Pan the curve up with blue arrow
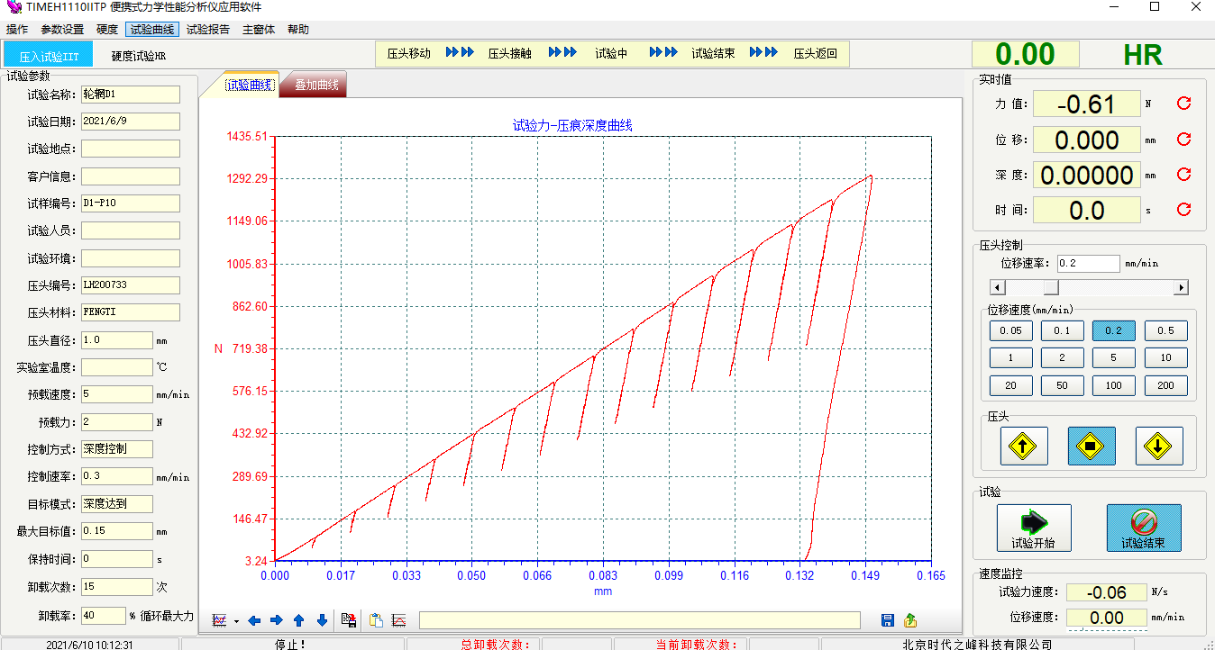Viewport: 1215px width, 650px height. point(298,620)
